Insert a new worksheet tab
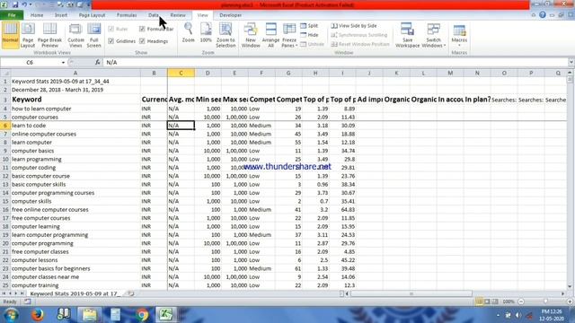This screenshot has width=575, height=323. 130,293
